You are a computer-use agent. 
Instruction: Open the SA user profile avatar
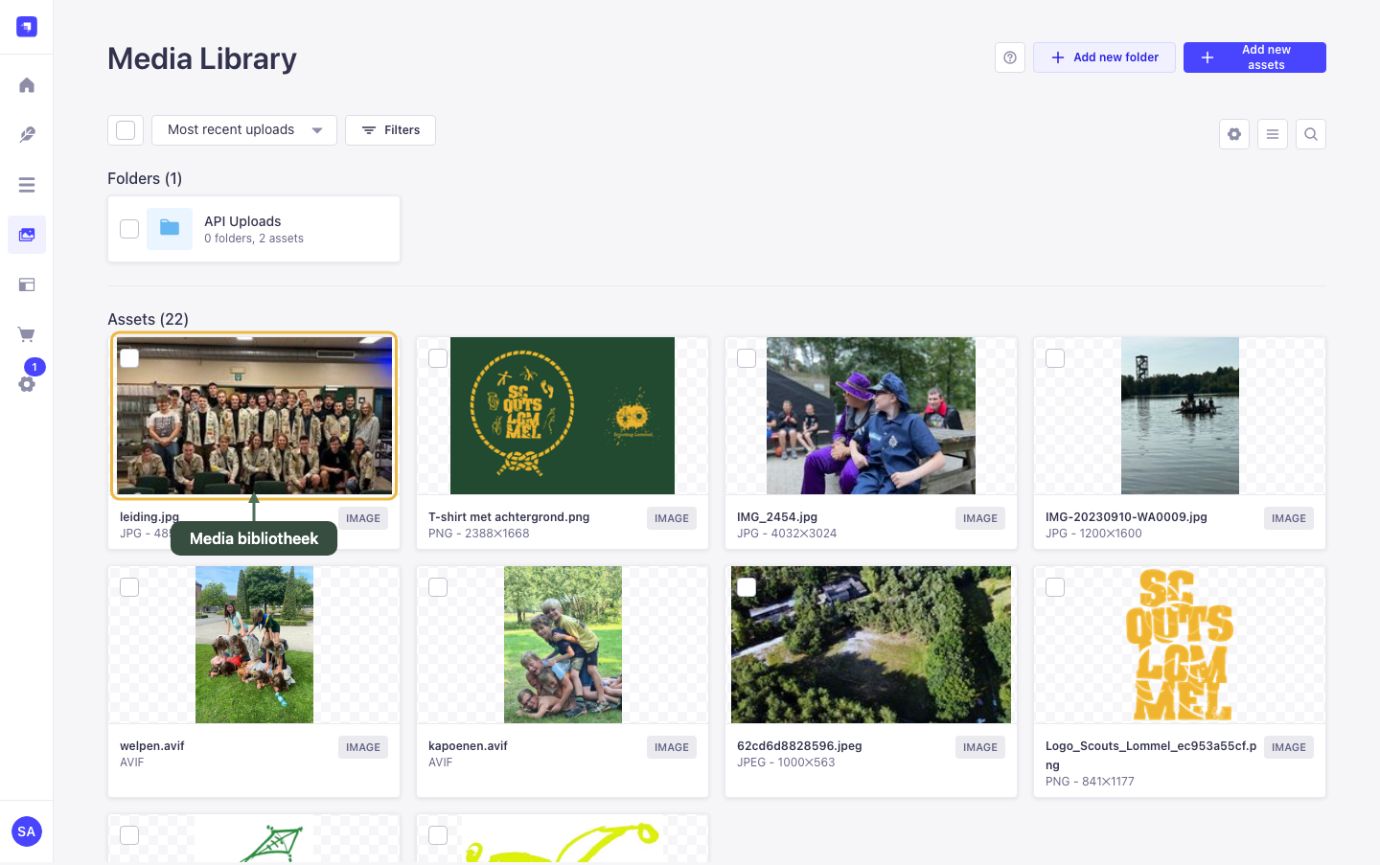27,831
